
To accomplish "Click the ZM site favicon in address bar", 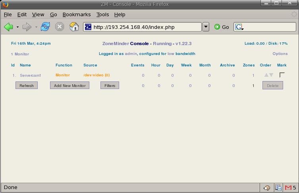I will (x=88, y=27).
